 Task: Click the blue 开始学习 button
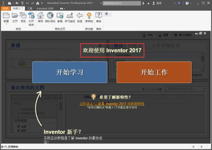[x=70, y=73]
